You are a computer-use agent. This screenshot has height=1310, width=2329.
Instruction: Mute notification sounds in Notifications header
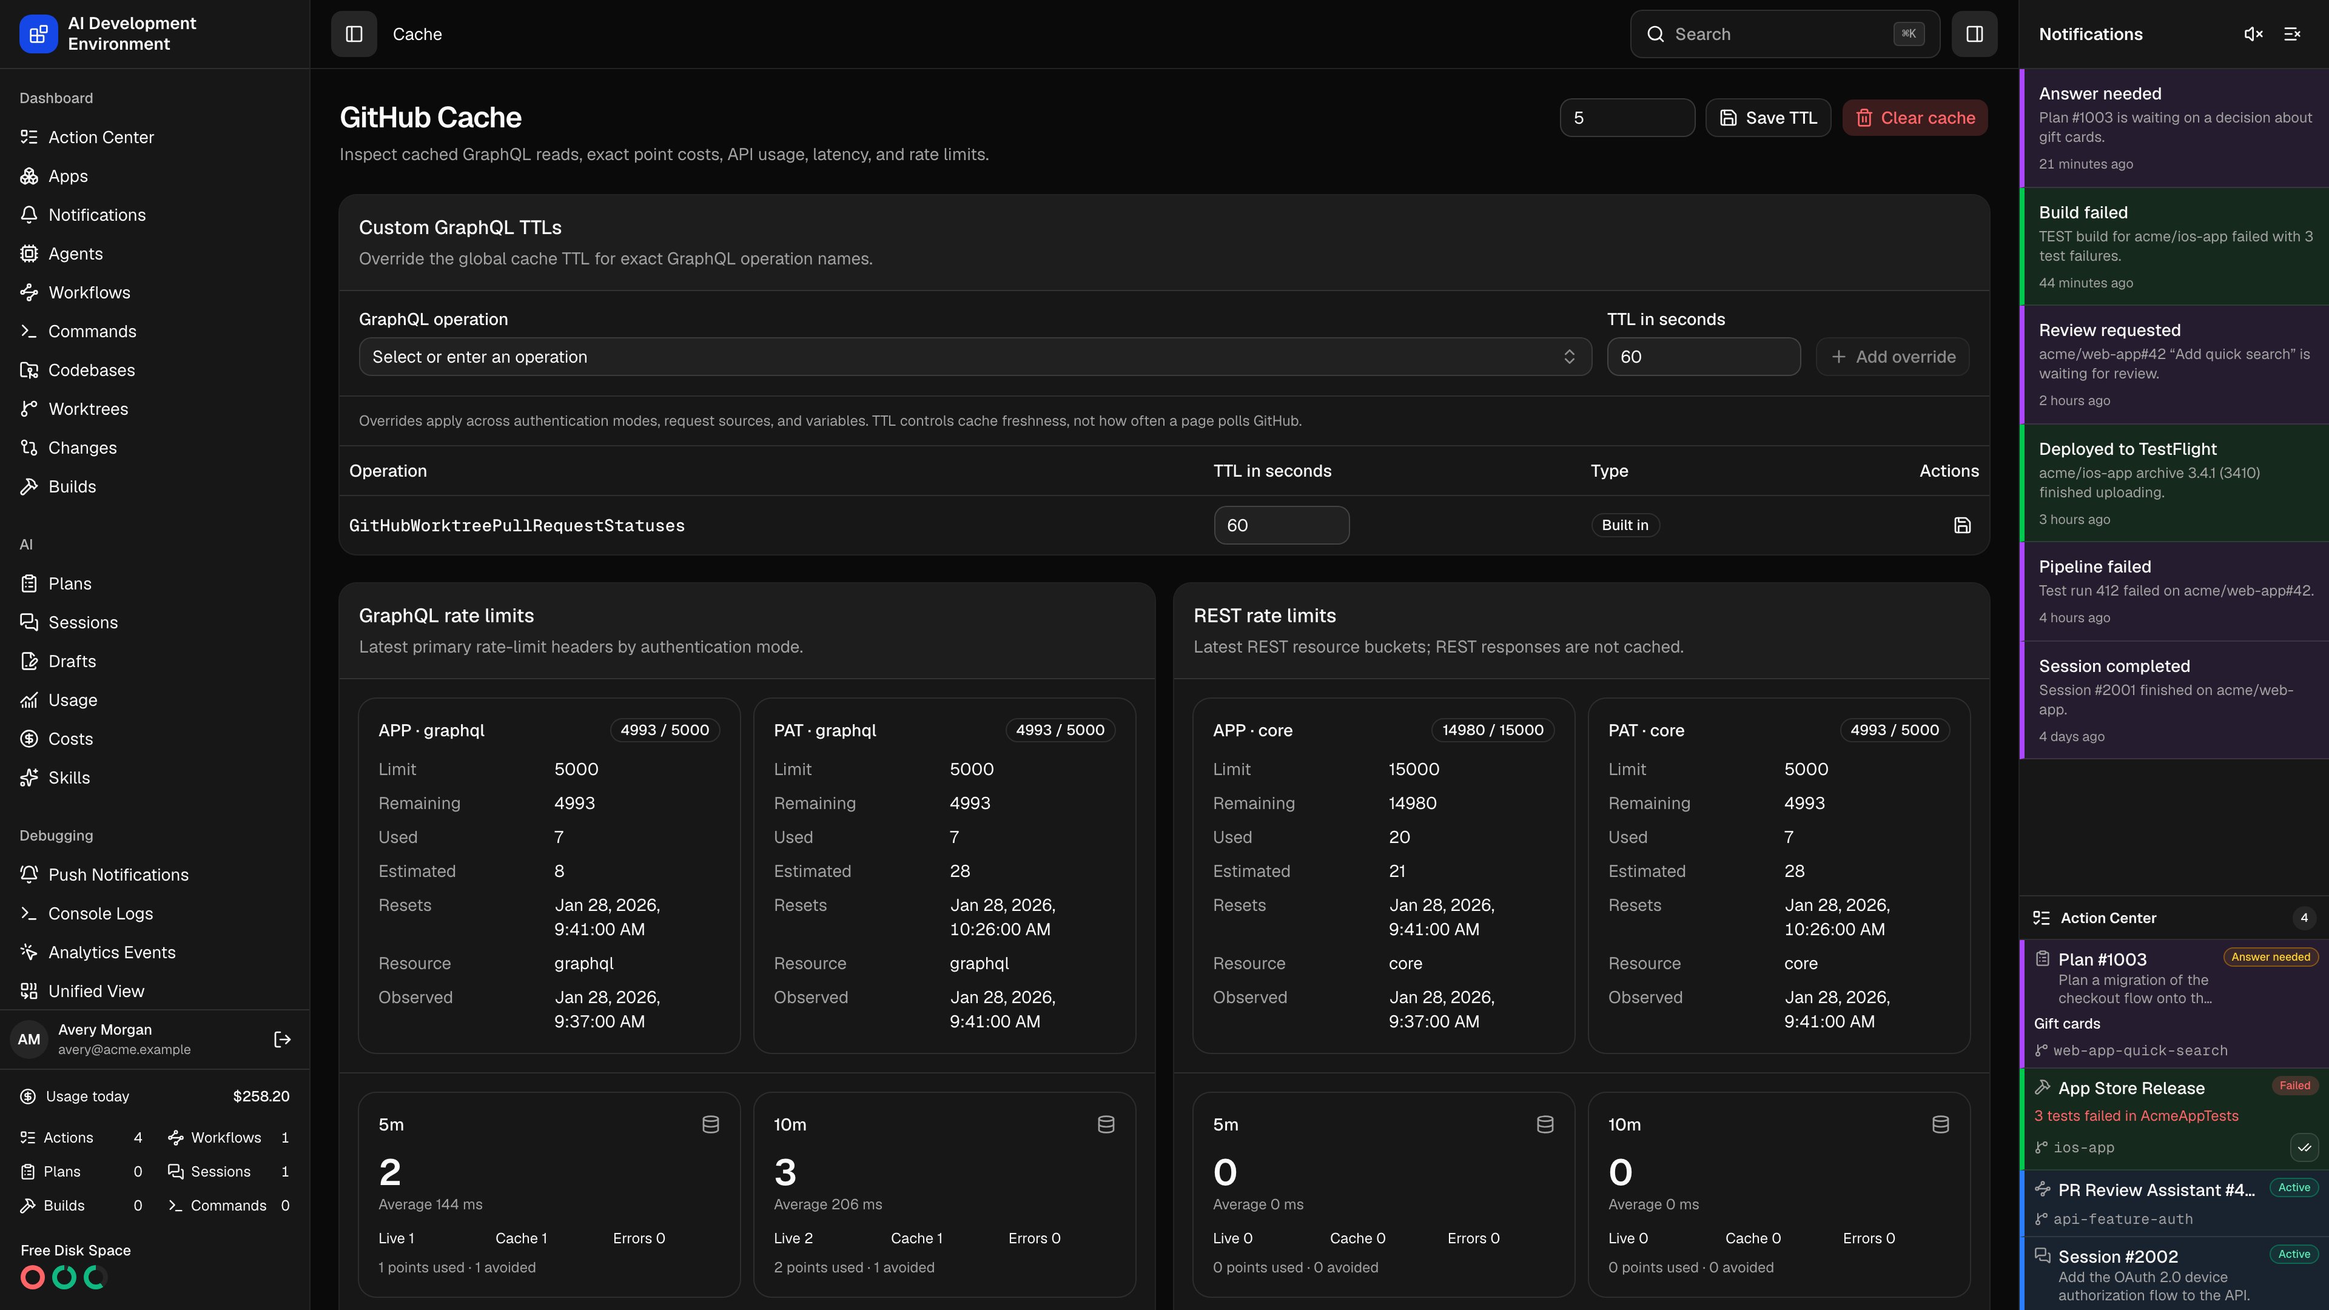pos(2253,35)
